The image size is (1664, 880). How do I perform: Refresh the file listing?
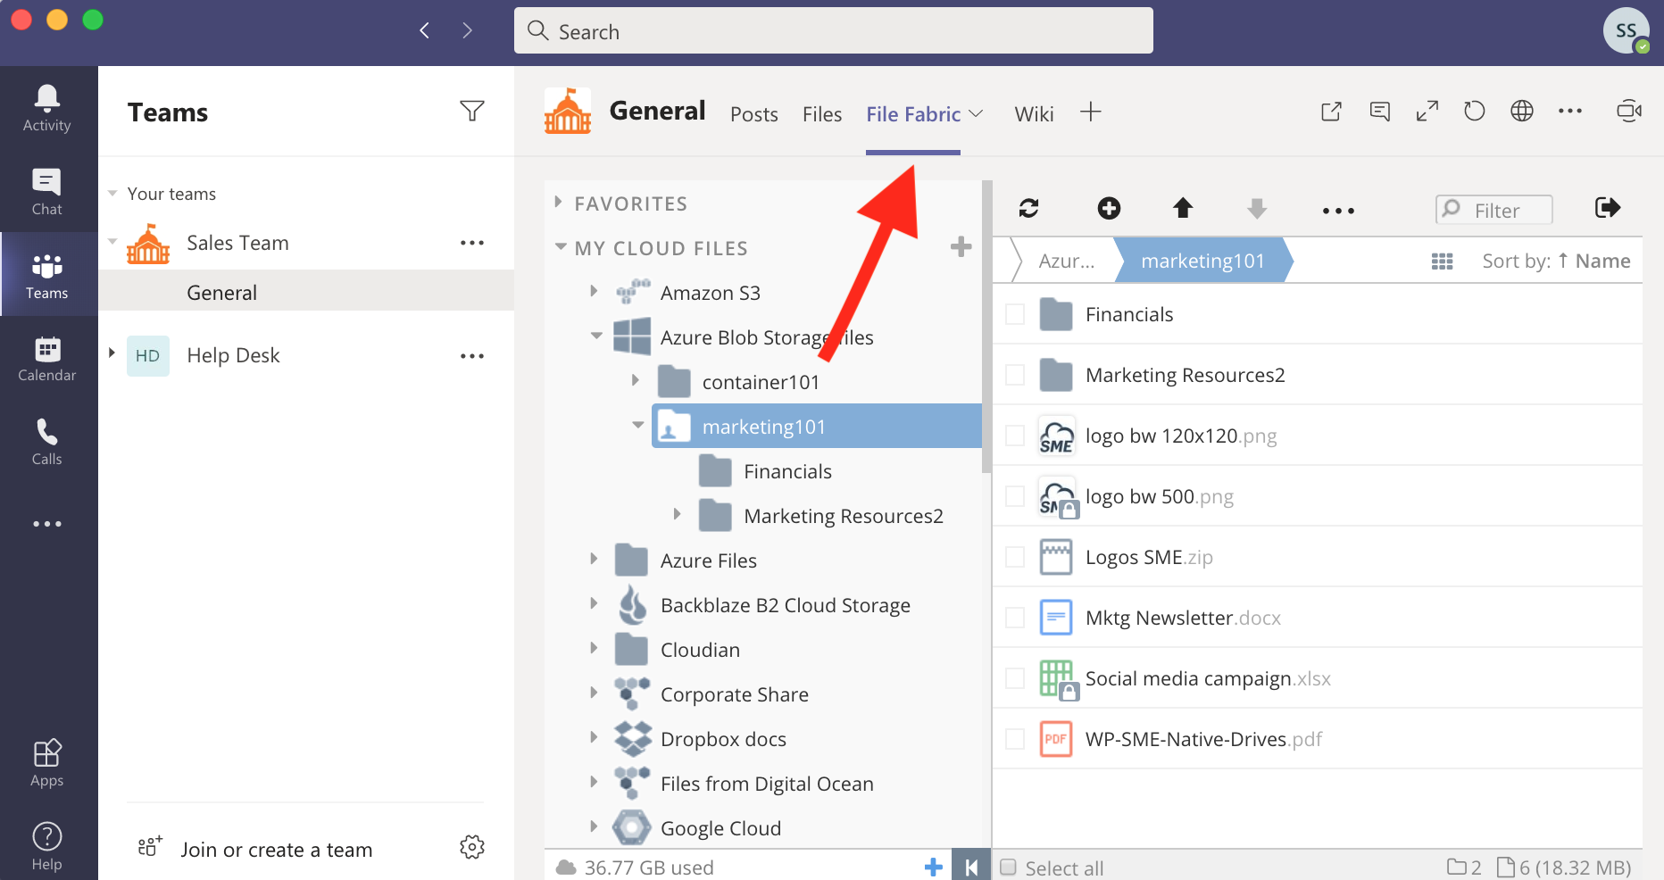coord(1028,209)
